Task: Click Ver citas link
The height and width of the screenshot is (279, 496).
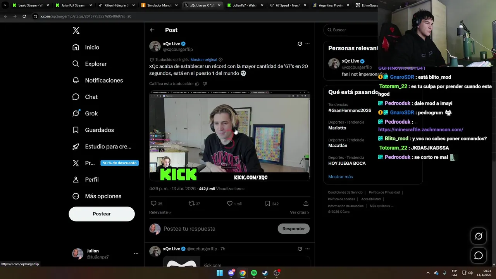Action: (300, 212)
